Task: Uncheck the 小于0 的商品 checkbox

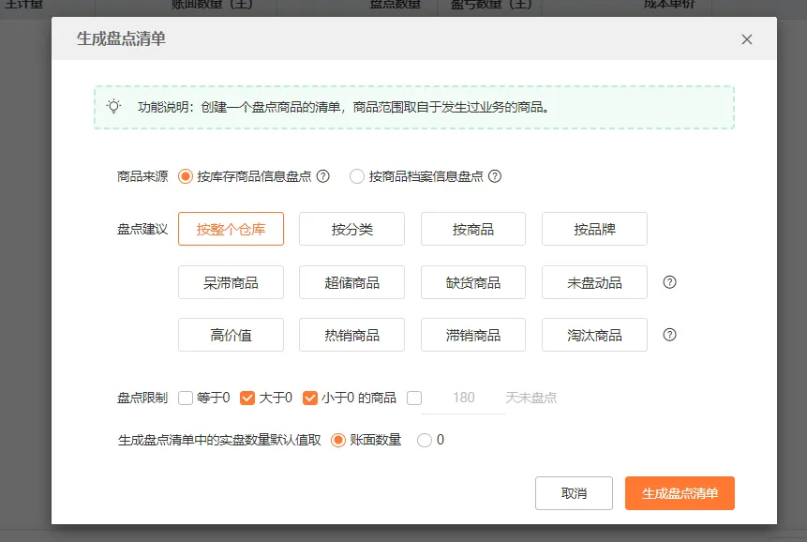Action: coord(310,398)
